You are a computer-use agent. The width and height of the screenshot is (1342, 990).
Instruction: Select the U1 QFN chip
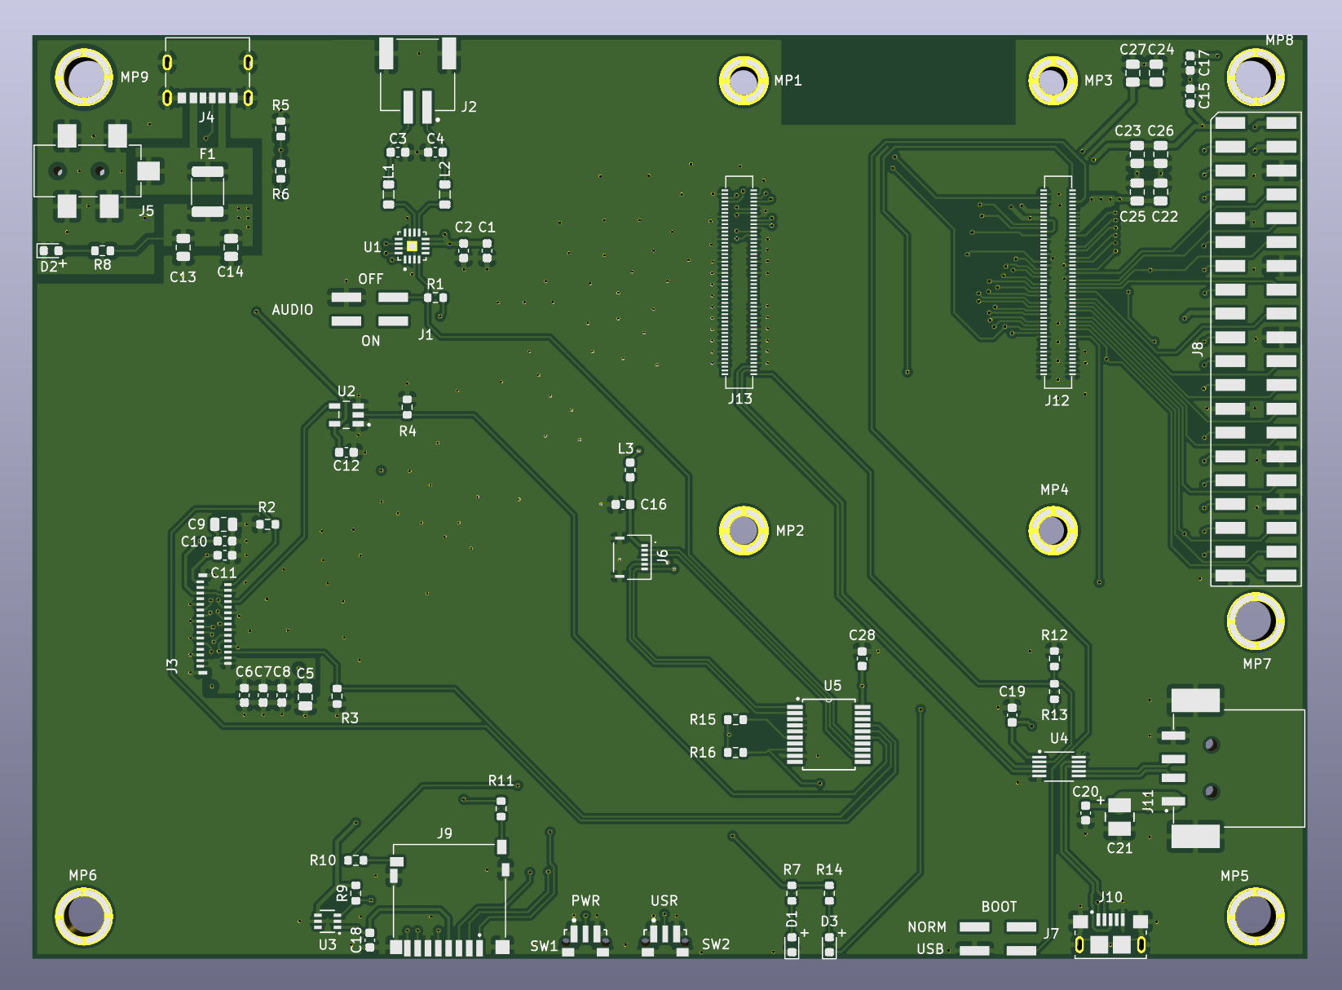(x=412, y=246)
